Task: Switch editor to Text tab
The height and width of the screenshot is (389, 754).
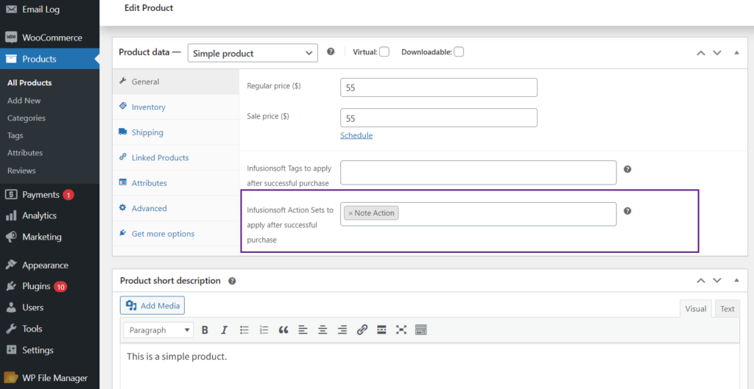Action: 727,309
